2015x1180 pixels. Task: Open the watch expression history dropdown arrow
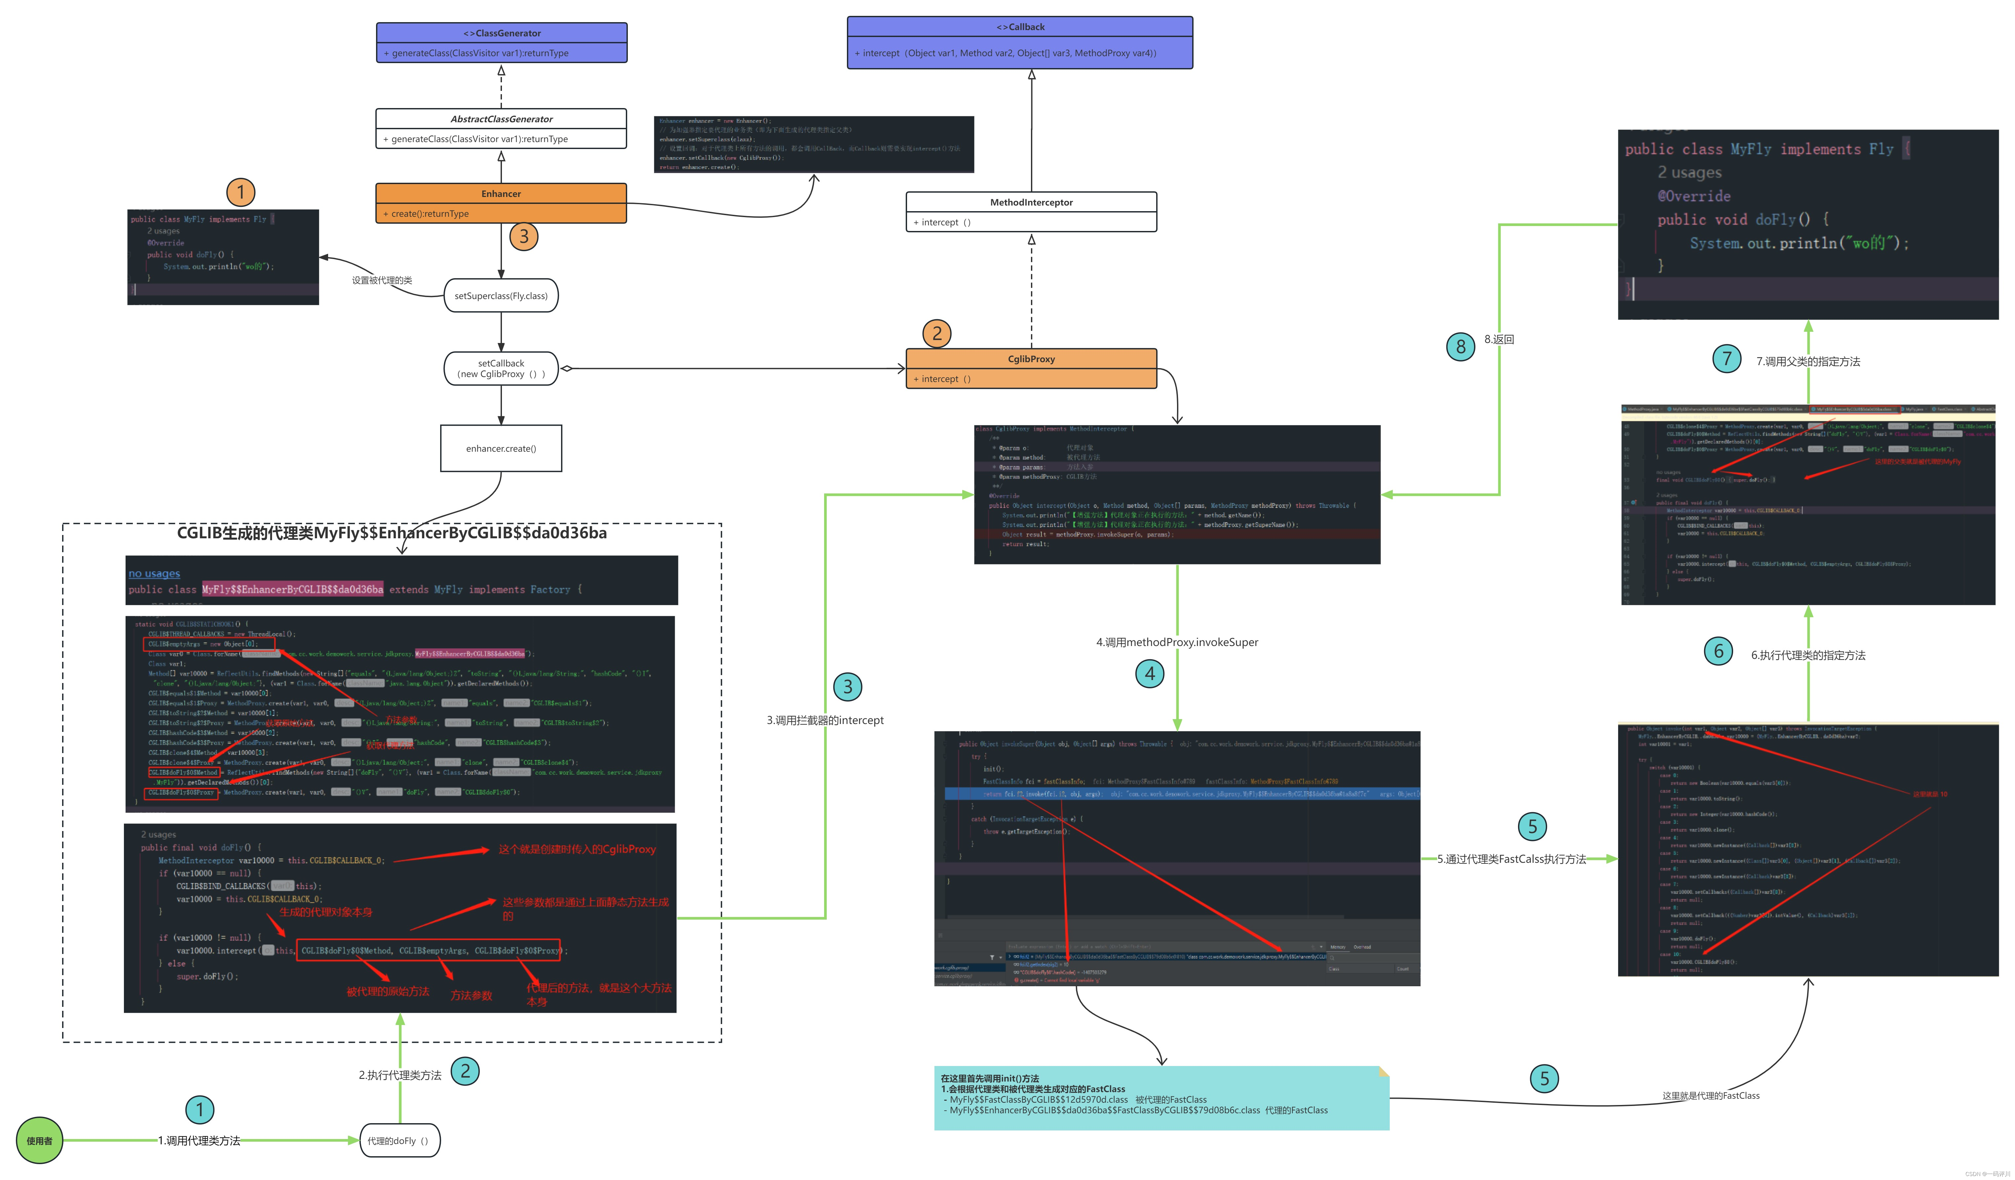tap(1321, 947)
